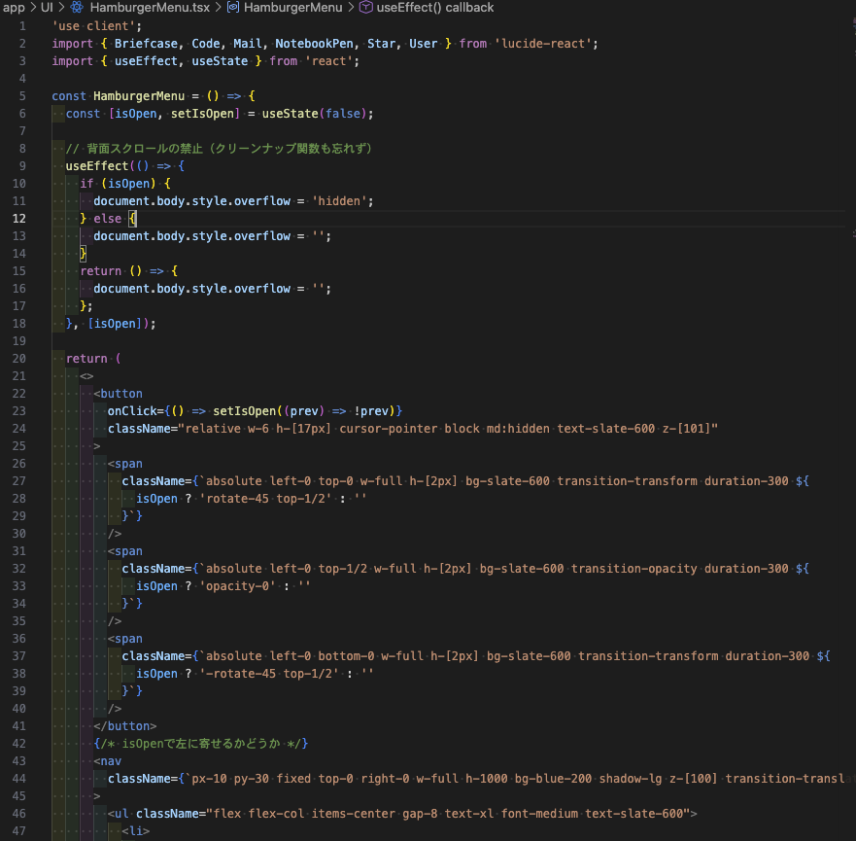Click the Japanese comment on line 8
Image resolution: width=856 pixels, height=841 pixels.
point(219,148)
